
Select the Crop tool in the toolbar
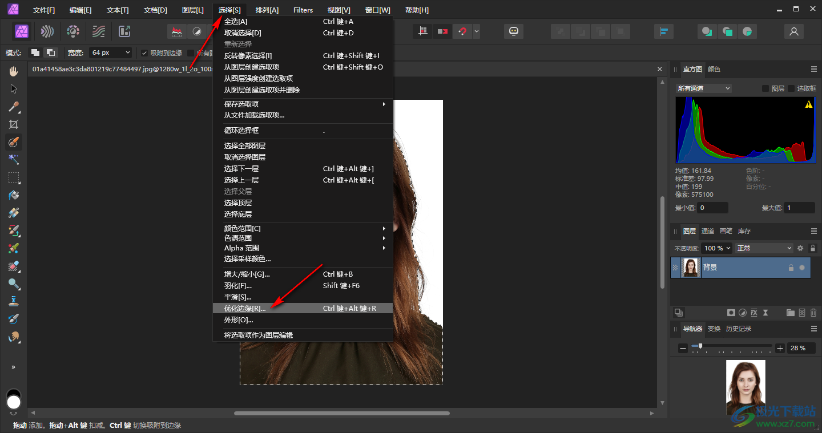coord(14,124)
